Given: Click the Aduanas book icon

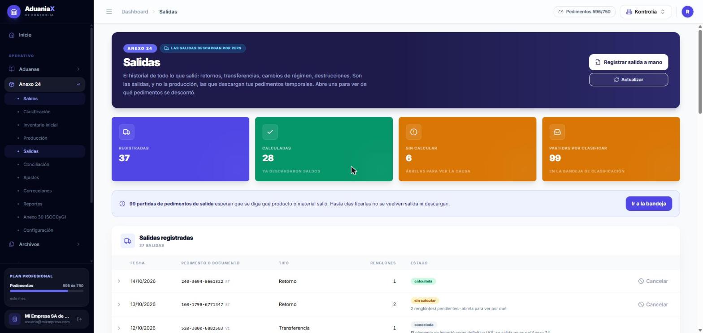Looking at the screenshot, I should pos(12,69).
